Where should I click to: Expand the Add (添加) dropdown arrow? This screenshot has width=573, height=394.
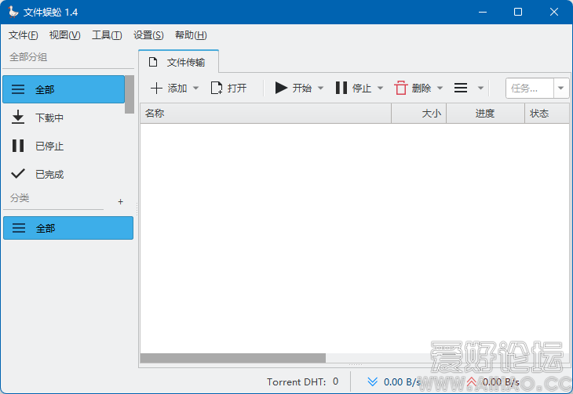[x=196, y=89]
